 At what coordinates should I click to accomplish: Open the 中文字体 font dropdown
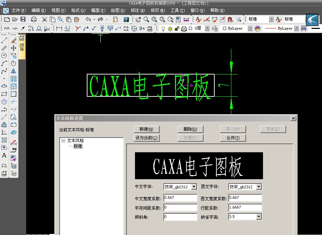(194, 187)
